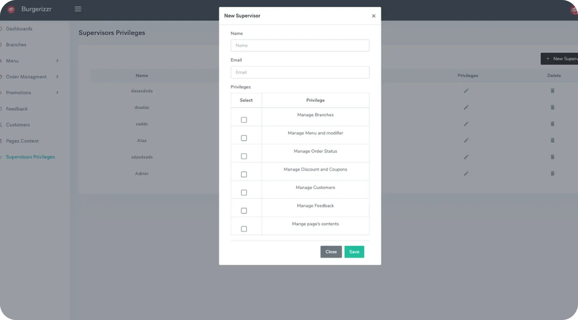Click the edit pencil icon for dasasdsda

466,91
